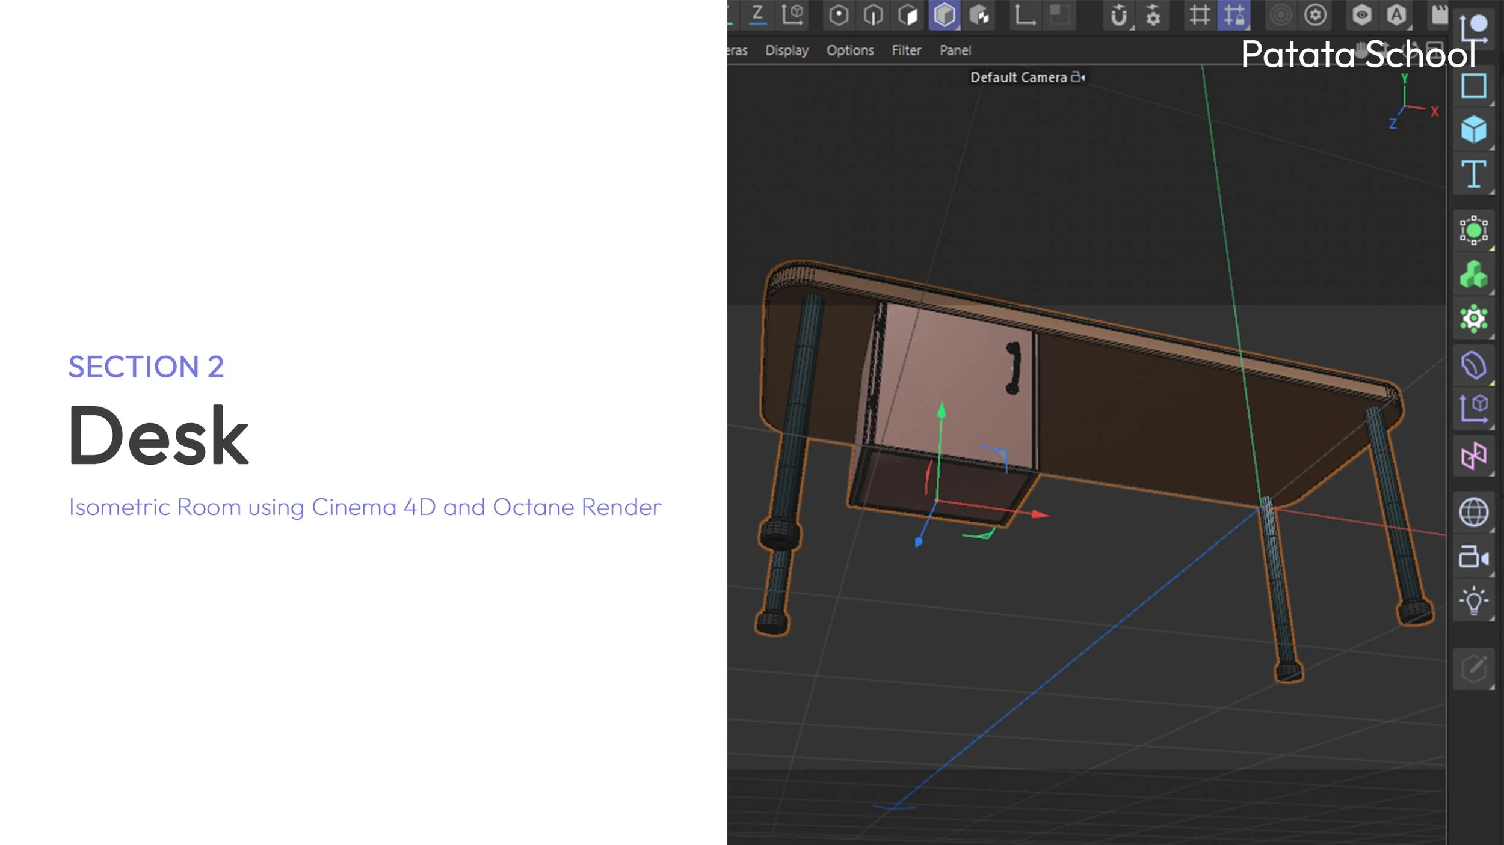The height and width of the screenshot is (845, 1504).
Task: Open the Cloner MoGraph icon
Action: click(x=1473, y=275)
